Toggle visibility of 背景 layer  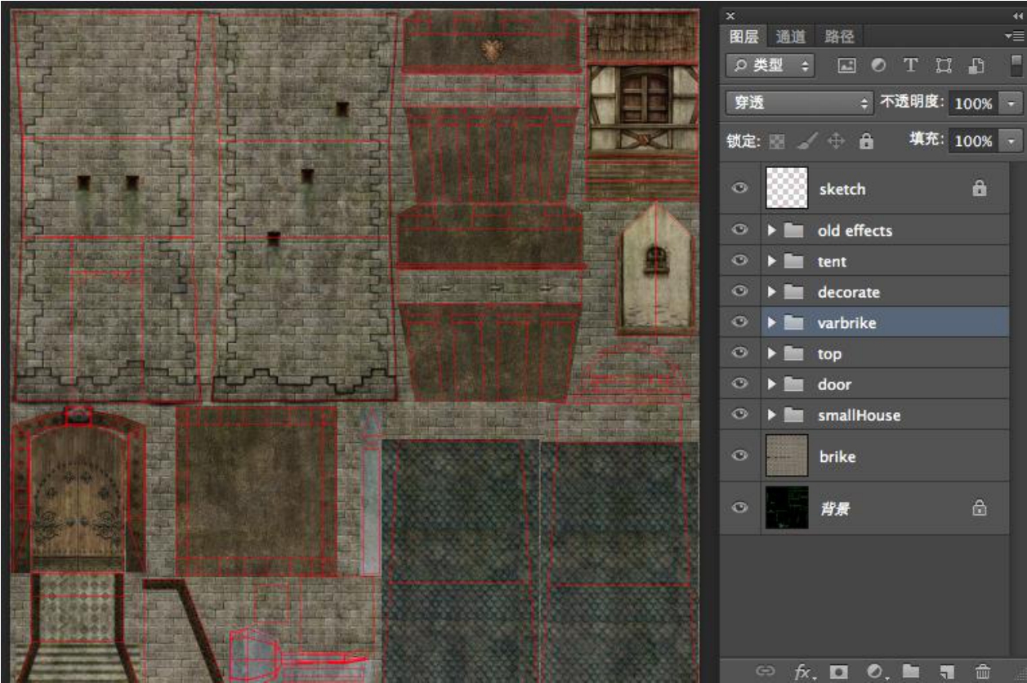[740, 508]
